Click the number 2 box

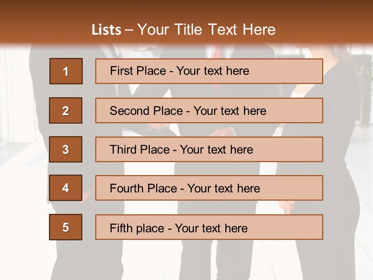[66, 110]
